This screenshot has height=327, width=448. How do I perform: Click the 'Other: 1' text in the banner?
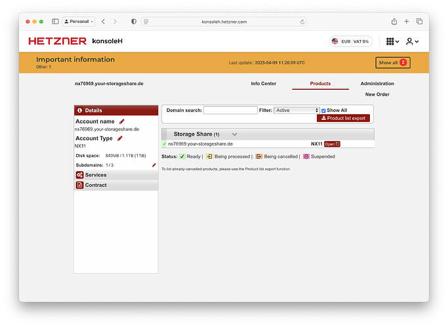point(43,67)
